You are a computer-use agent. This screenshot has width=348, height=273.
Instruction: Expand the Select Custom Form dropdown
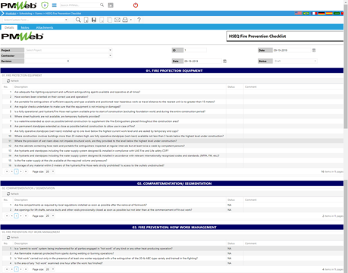click(x=36, y=20)
